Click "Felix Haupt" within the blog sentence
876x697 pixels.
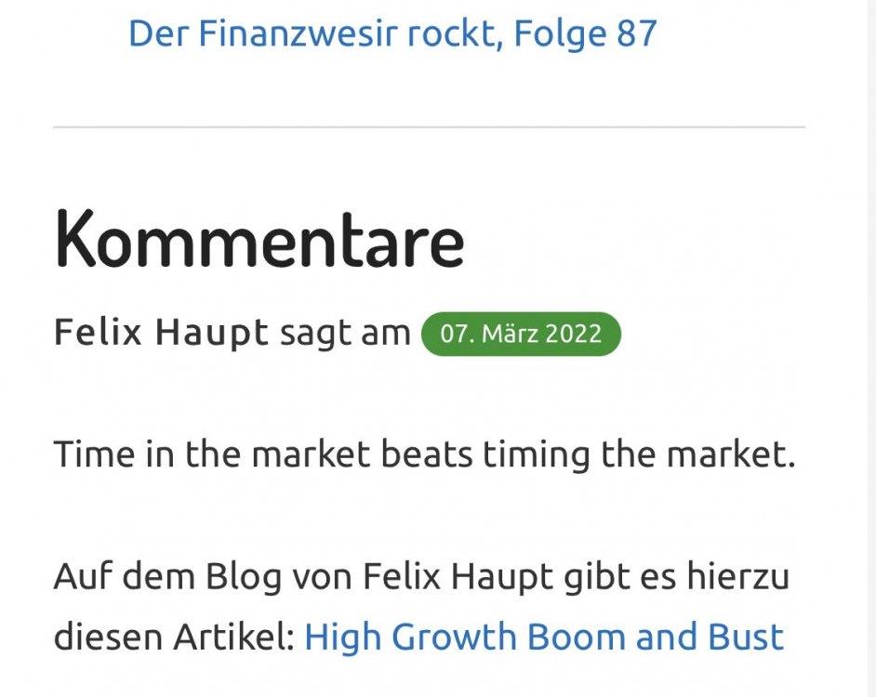point(456,577)
